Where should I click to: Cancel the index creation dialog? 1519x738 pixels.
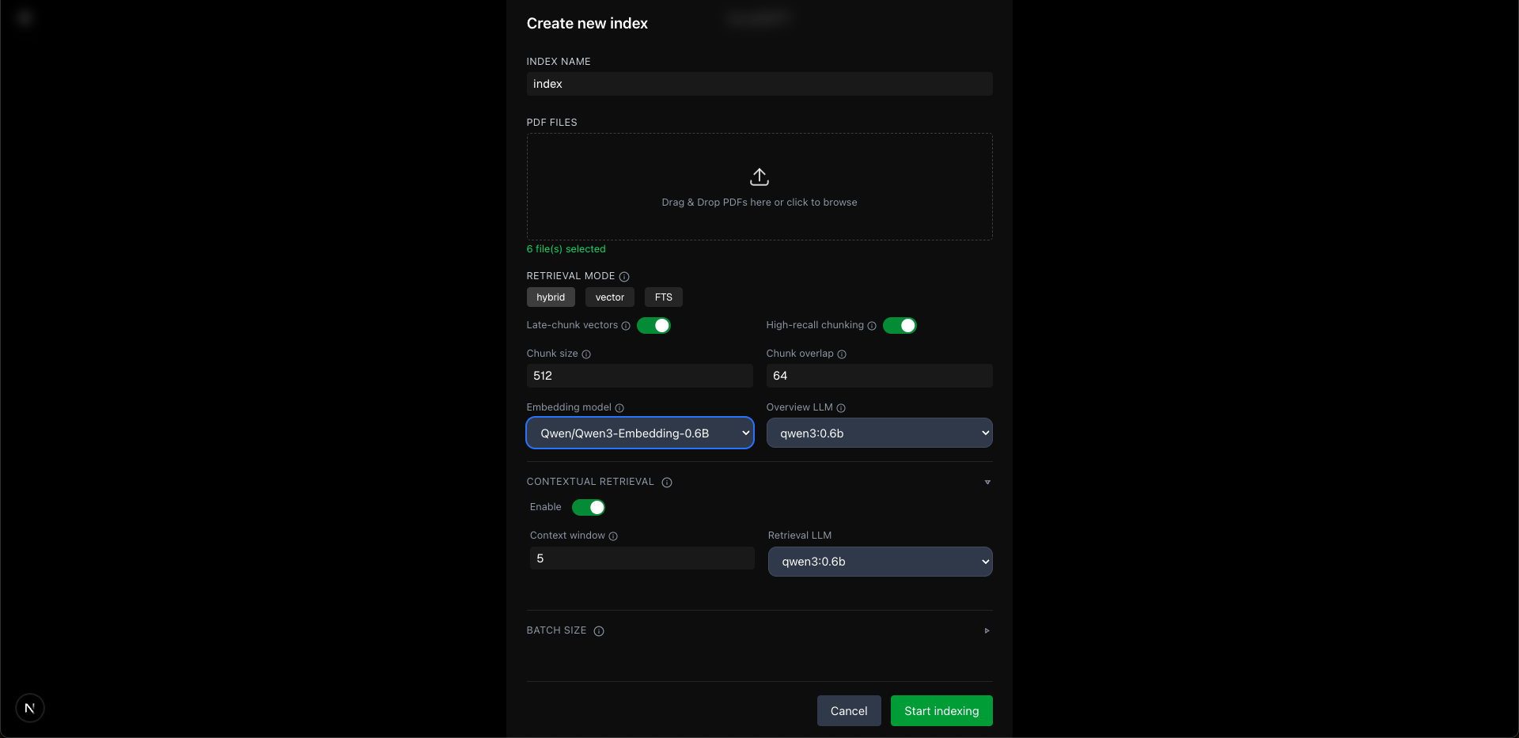click(x=848, y=711)
